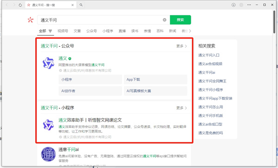The height and width of the screenshot is (168, 278).
Task: Open the downloads icon in title bar
Action: [x=234, y=5]
